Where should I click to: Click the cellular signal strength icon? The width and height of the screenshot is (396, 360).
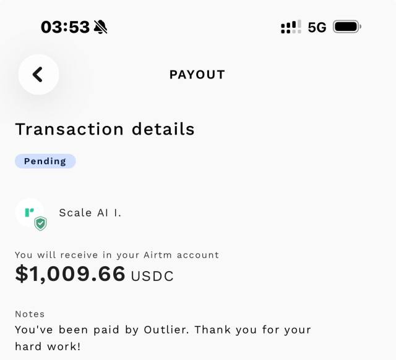pos(291,27)
